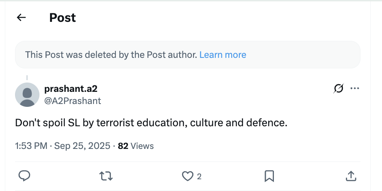Click the post timestamp 1:53 PM
Image resolution: width=382 pixels, height=191 pixels.
click(31, 146)
